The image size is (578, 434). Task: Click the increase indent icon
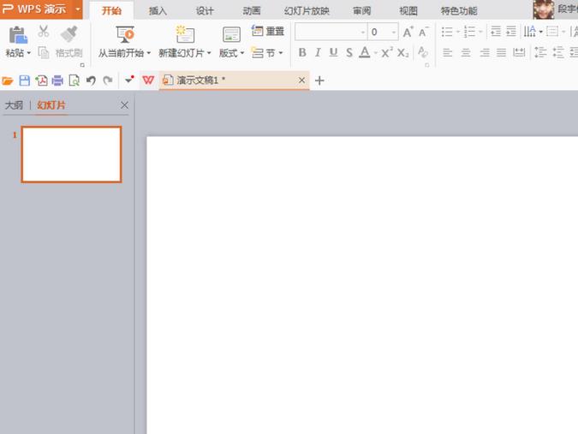(x=511, y=32)
